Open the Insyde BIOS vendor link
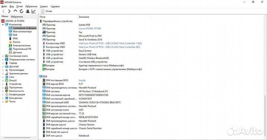 [x=82, y=80]
